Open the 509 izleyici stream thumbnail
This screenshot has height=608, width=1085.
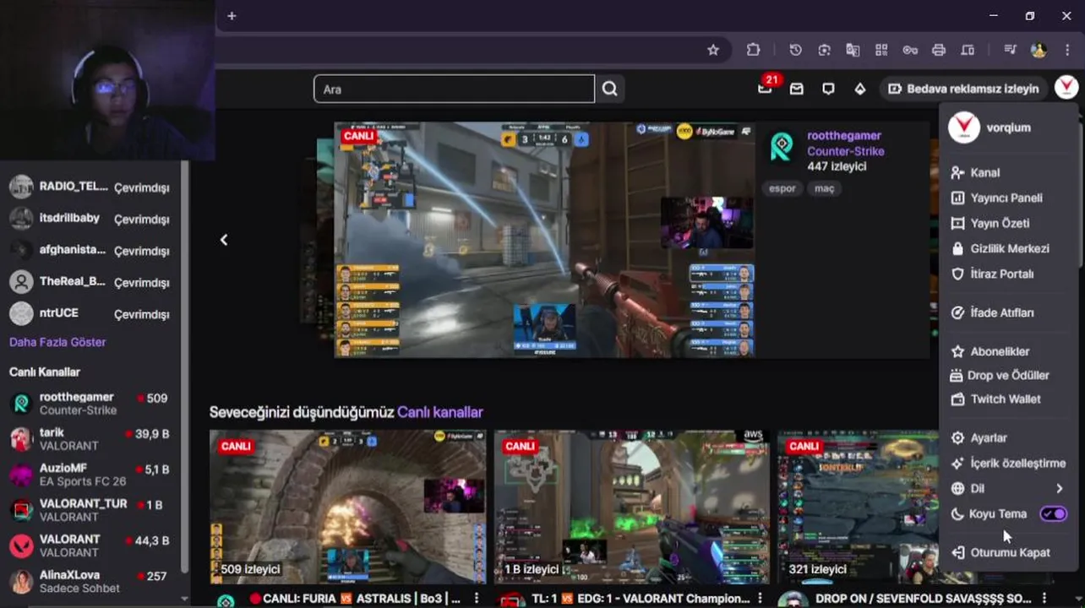click(x=348, y=507)
